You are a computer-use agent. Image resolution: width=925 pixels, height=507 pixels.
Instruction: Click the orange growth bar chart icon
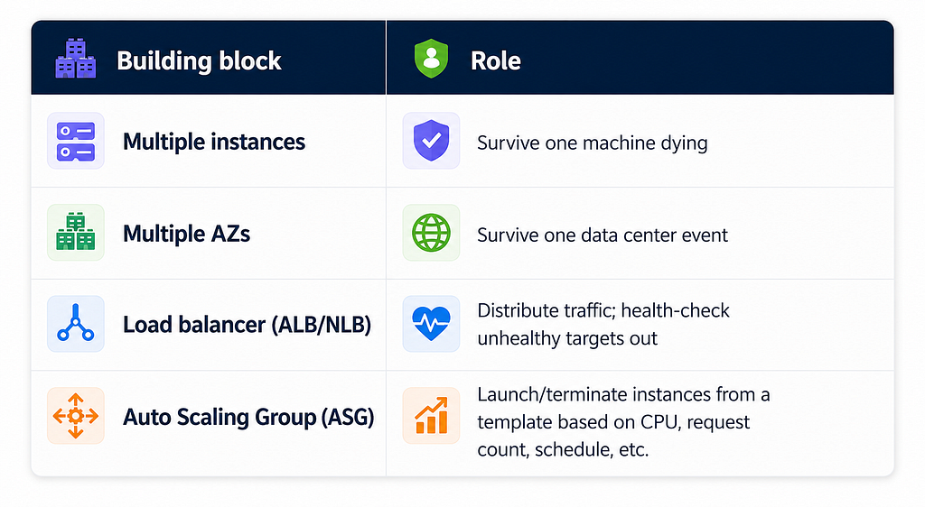click(x=431, y=416)
